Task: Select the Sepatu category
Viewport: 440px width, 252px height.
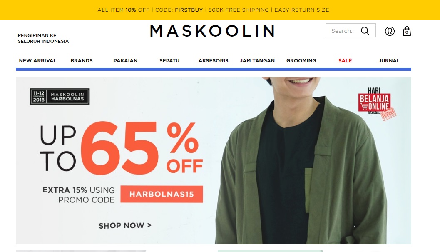Action: pos(169,61)
